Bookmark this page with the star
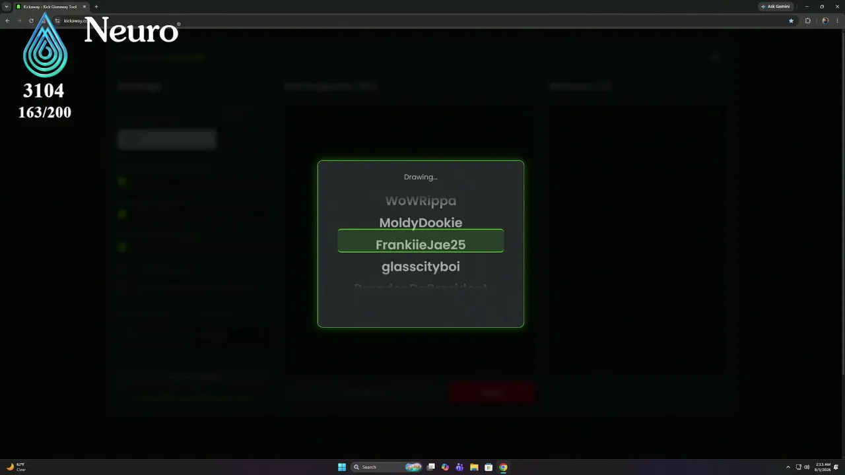Image resolution: width=845 pixels, height=475 pixels. click(791, 20)
